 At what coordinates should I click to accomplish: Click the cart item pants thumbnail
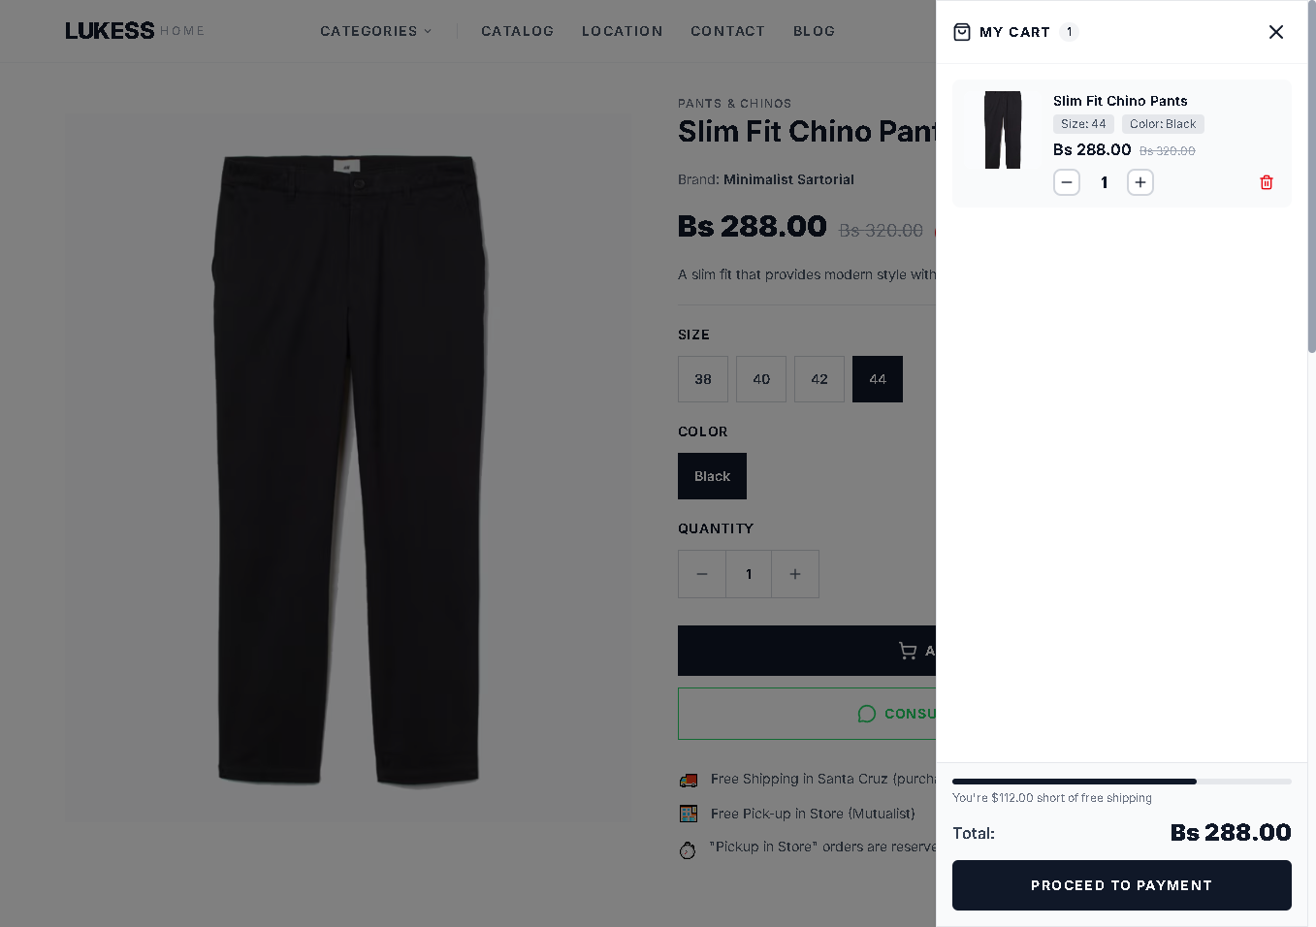pos(1003,130)
